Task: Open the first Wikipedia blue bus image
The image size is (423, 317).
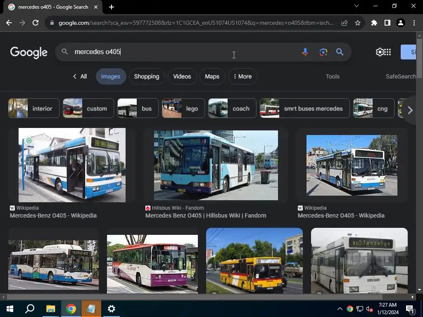Action: tap(72, 165)
